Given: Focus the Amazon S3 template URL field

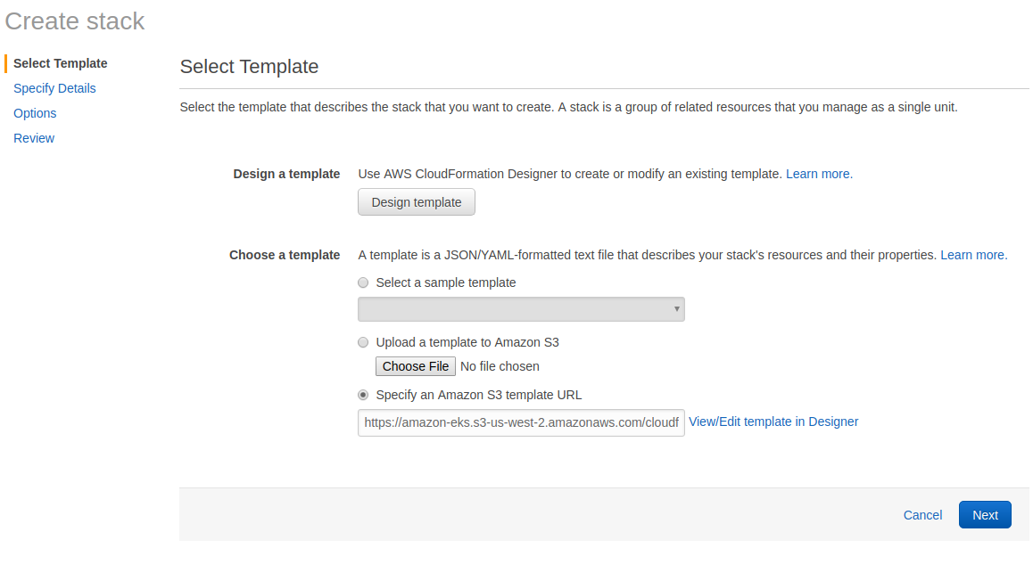Looking at the screenshot, I should pos(521,422).
